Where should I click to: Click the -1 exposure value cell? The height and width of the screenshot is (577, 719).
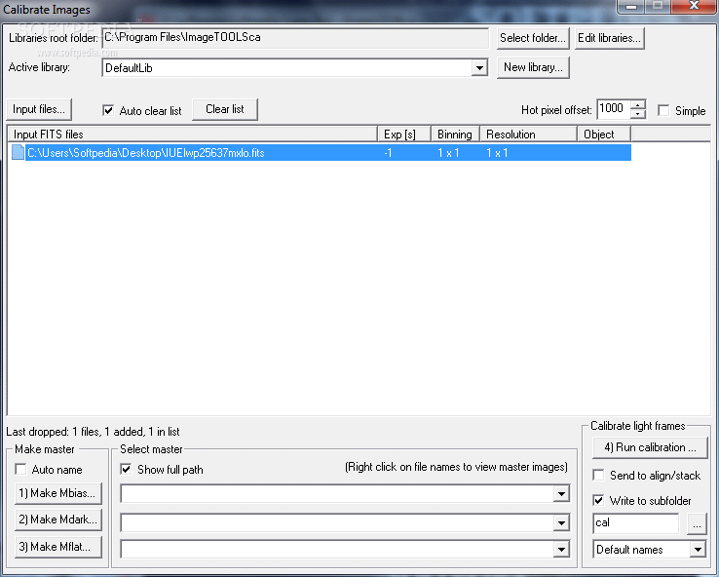(x=388, y=153)
